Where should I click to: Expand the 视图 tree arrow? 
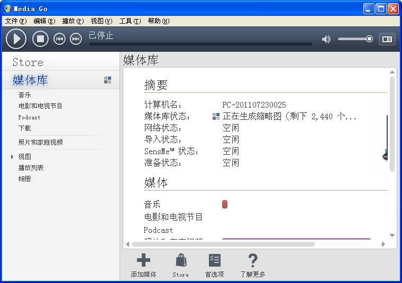[x=12, y=157]
